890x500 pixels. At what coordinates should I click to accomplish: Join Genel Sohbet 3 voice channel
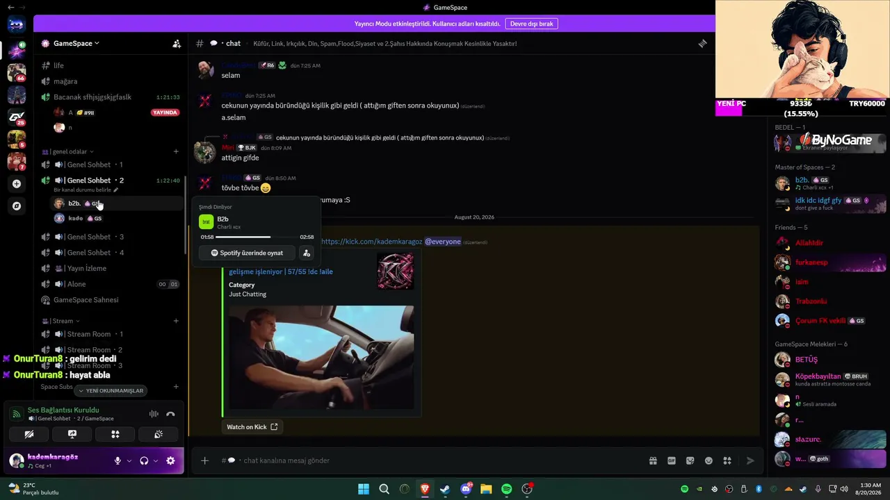(111, 237)
